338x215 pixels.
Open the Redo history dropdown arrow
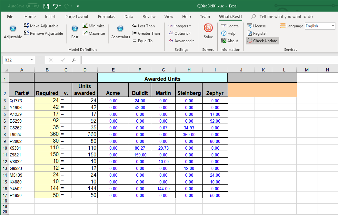coord(72,6)
